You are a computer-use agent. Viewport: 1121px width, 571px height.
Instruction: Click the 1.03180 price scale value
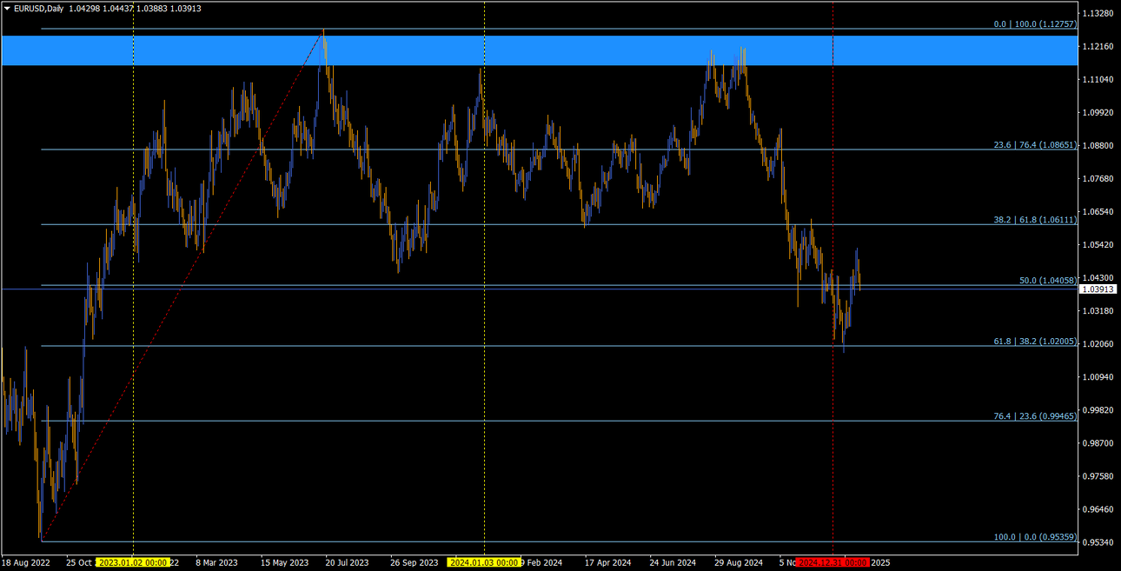(x=1098, y=310)
